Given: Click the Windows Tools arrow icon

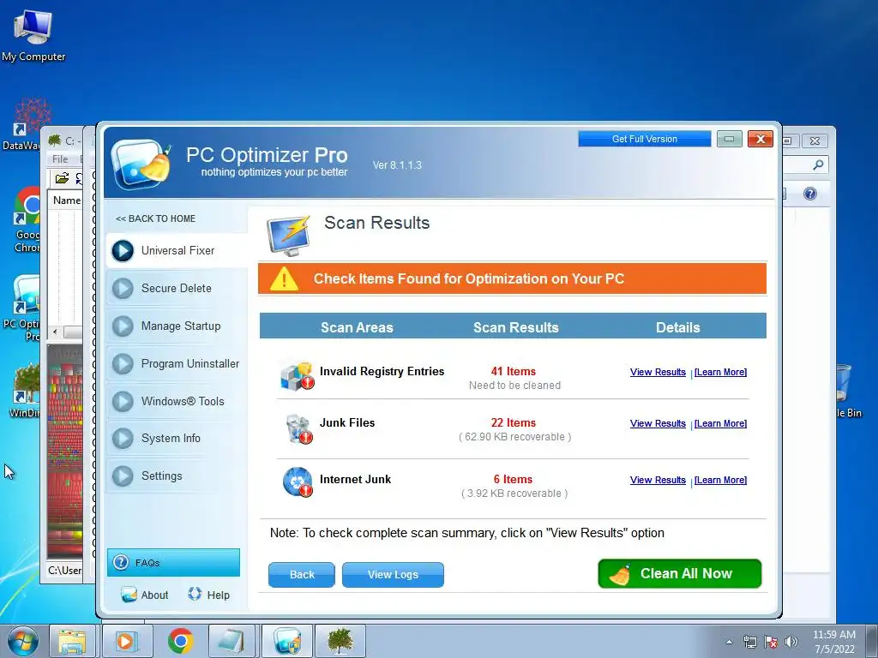Looking at the screenshot, I should [x=123, y=401].
